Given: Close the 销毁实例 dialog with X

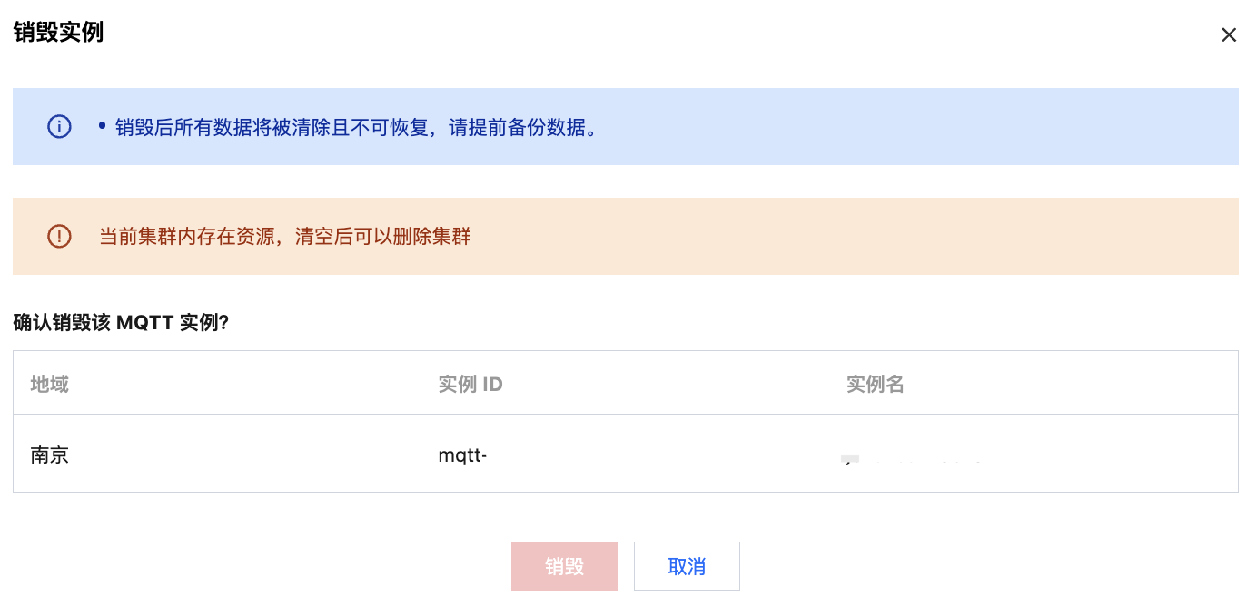Looking at the screenshot, I should coord(1228,35).
